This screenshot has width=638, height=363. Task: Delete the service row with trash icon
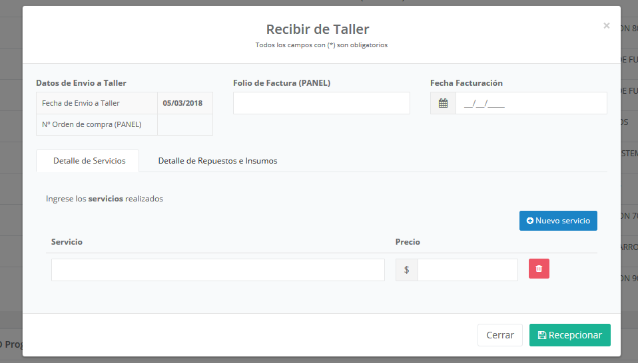[x=539, y=269]
